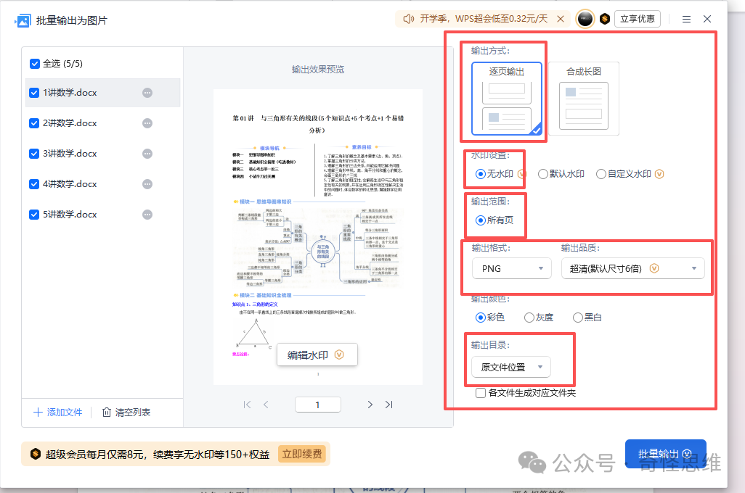Open the hamburger menu at top right
The image size is (745, 493).
[x=685, y=18]
